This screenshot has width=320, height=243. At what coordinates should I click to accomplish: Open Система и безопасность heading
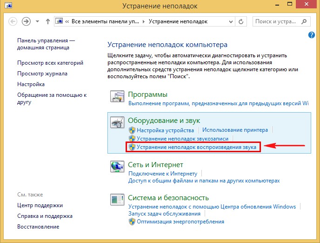pyautogui.click(x=168, y=198)
